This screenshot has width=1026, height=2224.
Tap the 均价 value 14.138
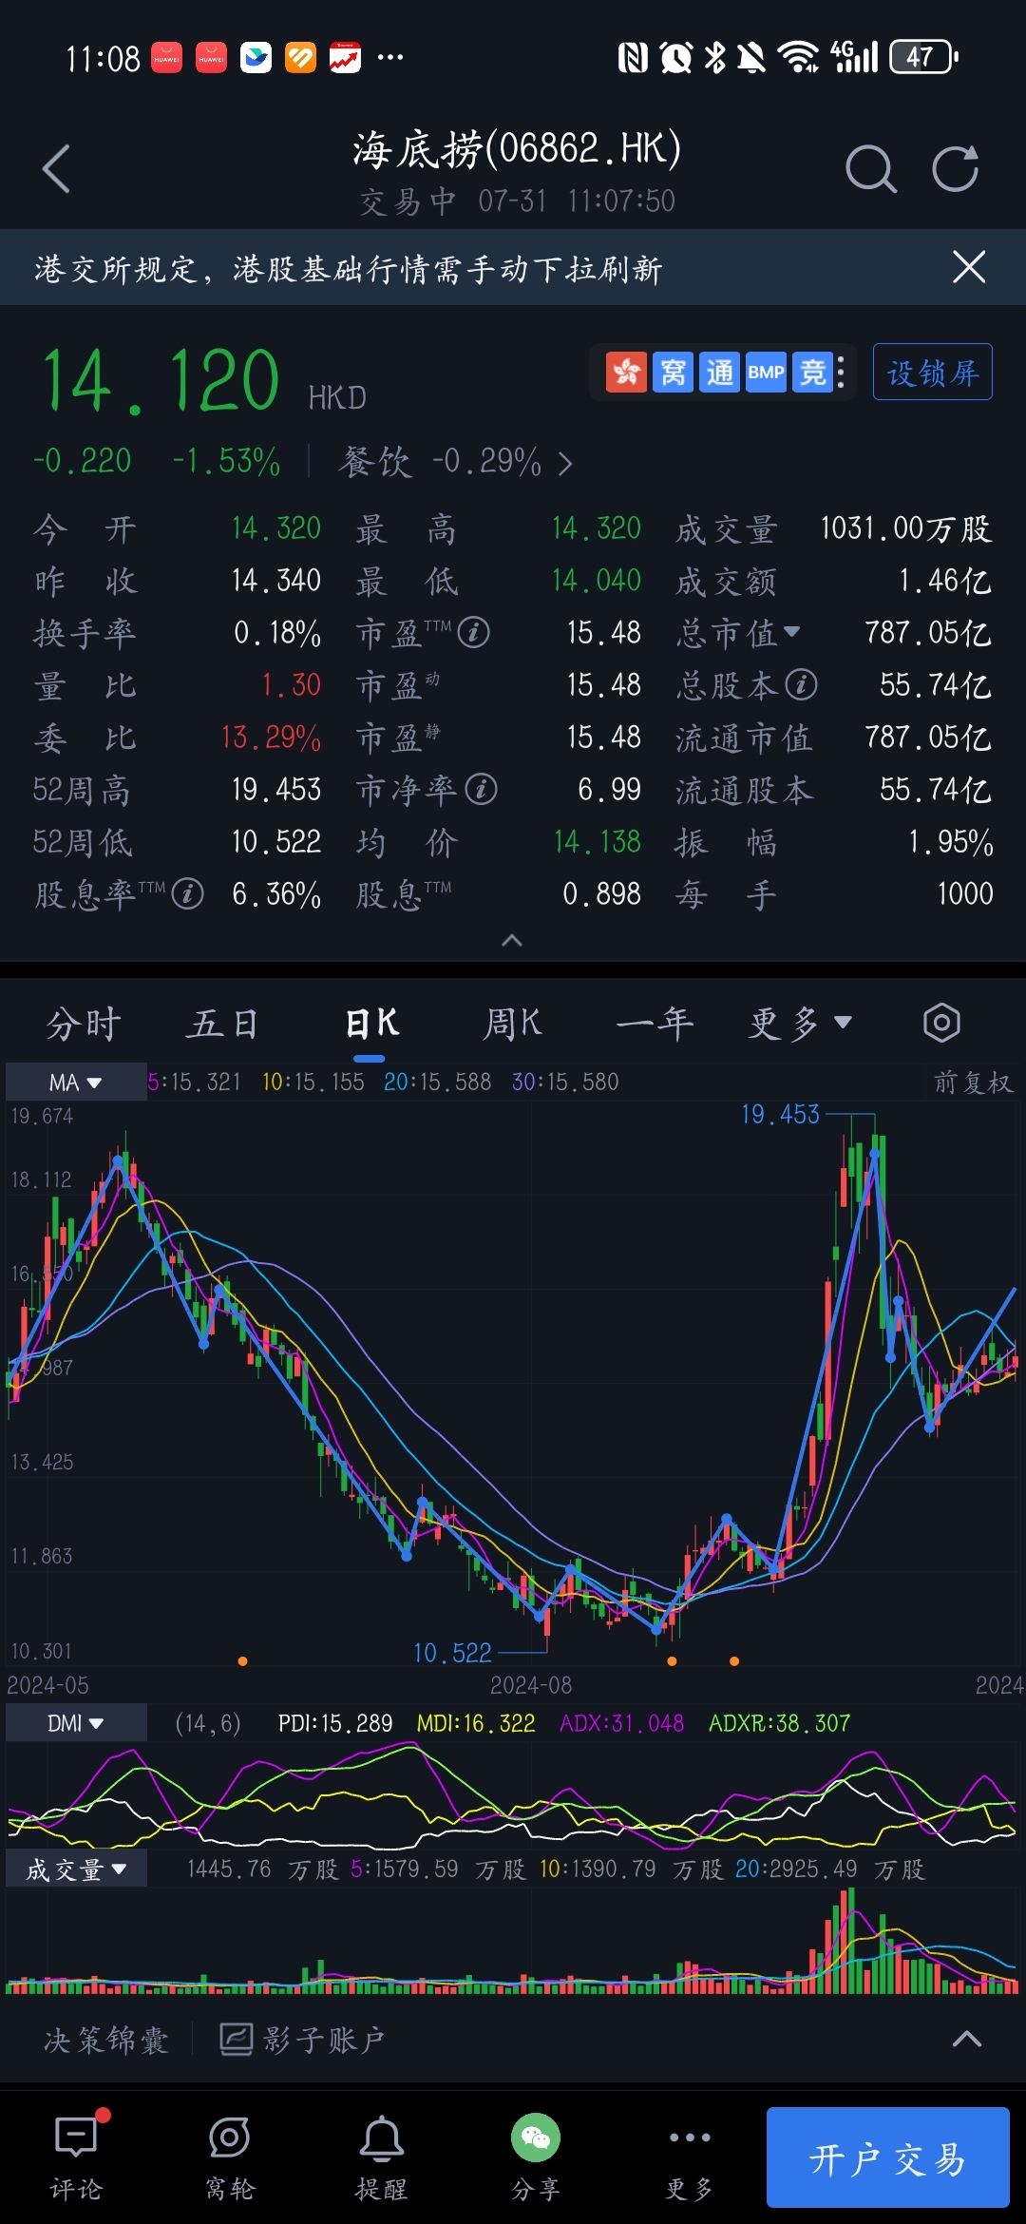tap(597, 841)
